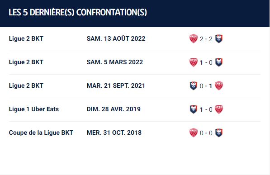Click Caen crest in 28 Avr. 2019 match
The height and width of the screenshot is (175, 270).
194,109
